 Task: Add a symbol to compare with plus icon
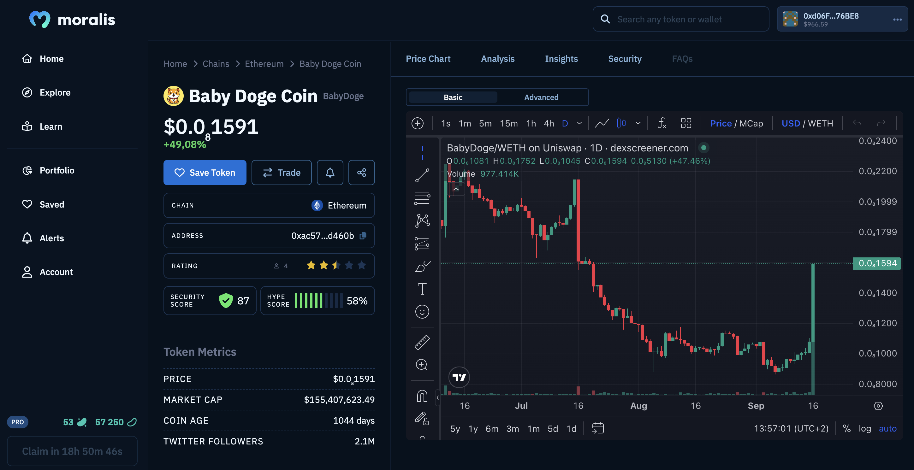click(418, 123)
